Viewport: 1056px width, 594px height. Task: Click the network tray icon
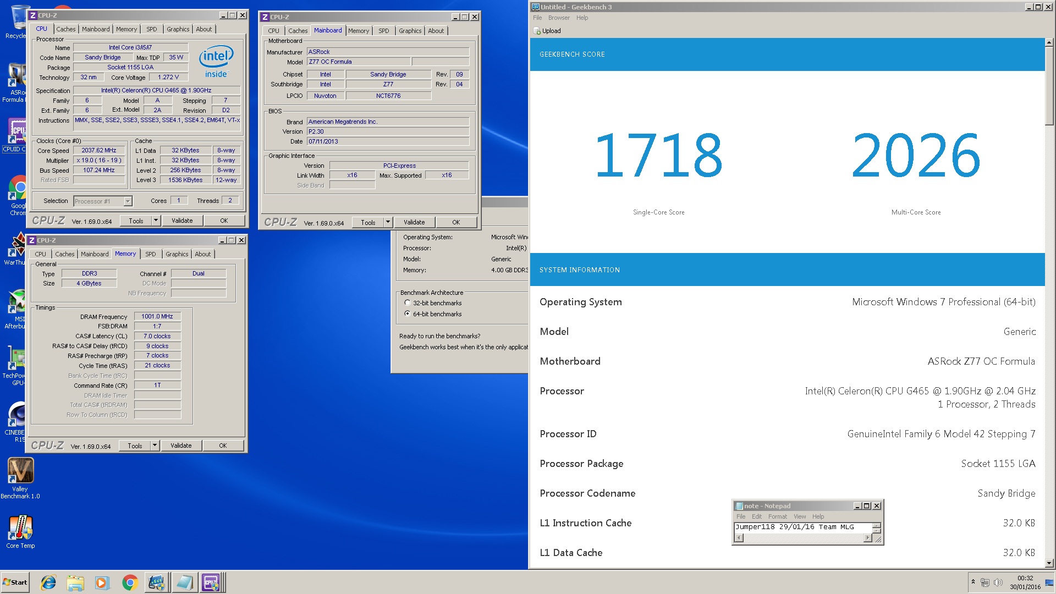(985, 582)
